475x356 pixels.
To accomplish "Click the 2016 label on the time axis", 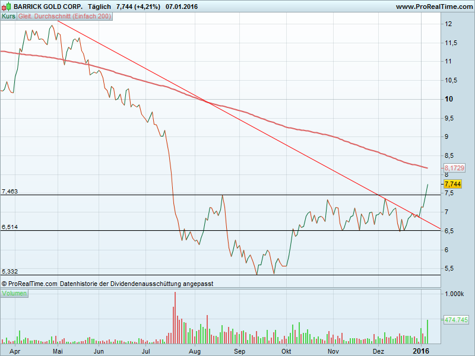I will tap(421, 351).
